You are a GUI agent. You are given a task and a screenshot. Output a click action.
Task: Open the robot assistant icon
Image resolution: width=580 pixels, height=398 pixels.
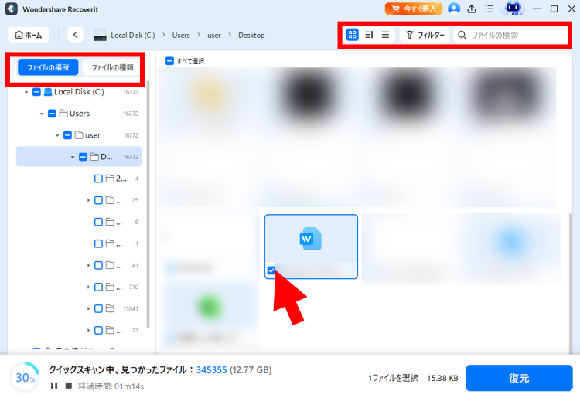tap(513, 9)
